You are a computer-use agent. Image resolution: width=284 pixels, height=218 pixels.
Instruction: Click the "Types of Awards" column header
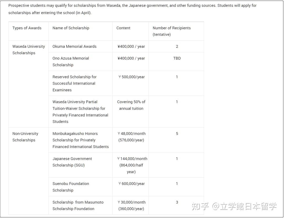tap(27, 28)
